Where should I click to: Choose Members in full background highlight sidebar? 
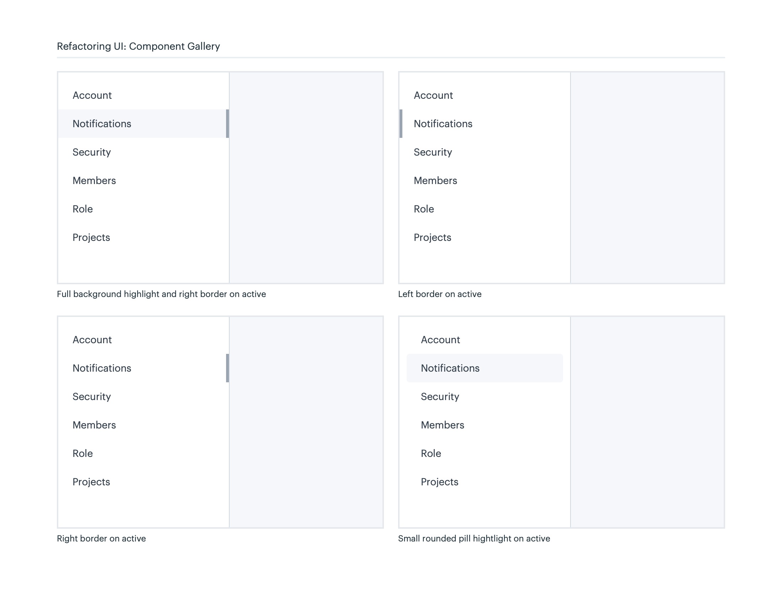click(94, 181)
